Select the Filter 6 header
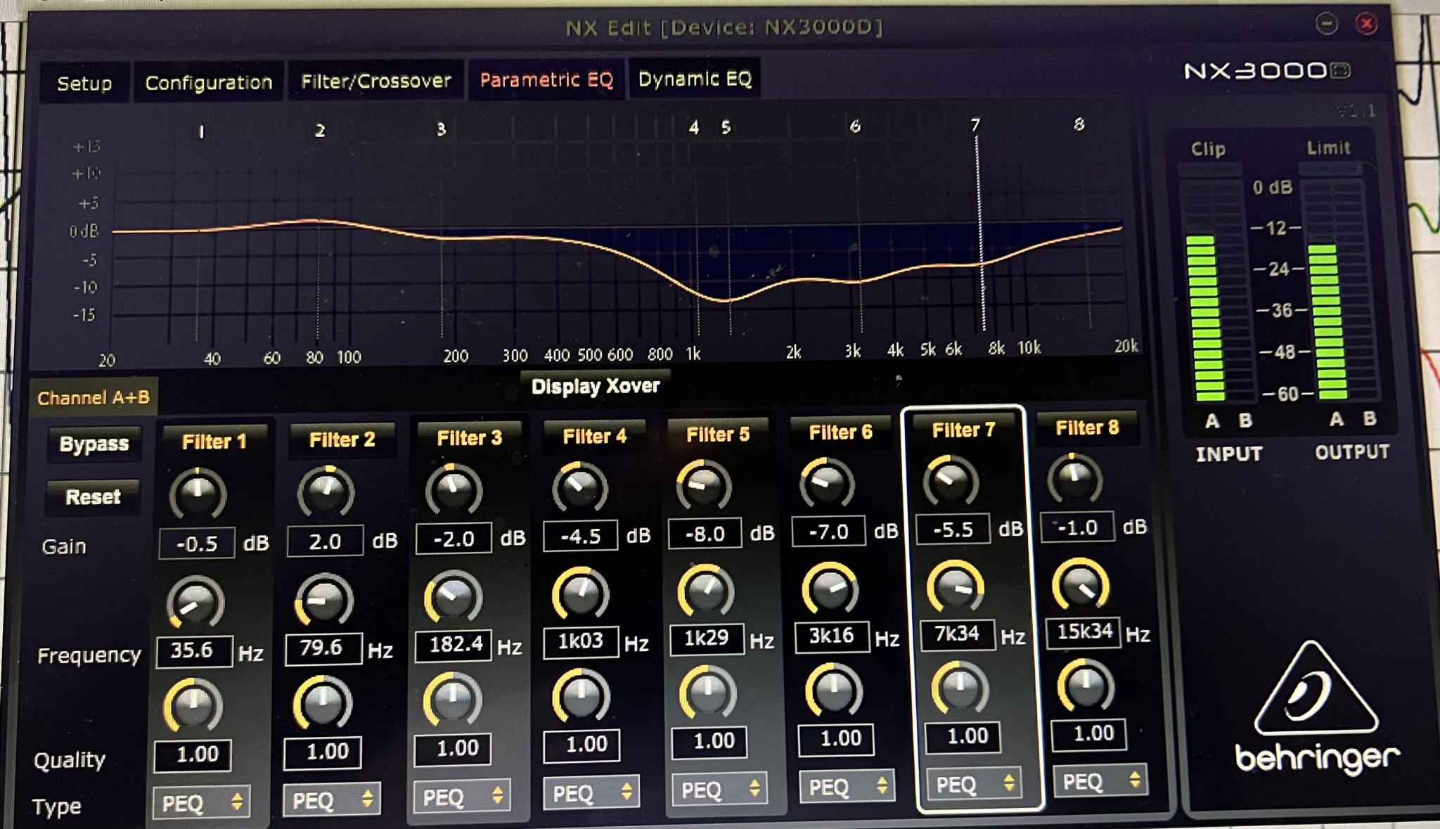This screenshot has height=829, width=1440. (840, 432)
